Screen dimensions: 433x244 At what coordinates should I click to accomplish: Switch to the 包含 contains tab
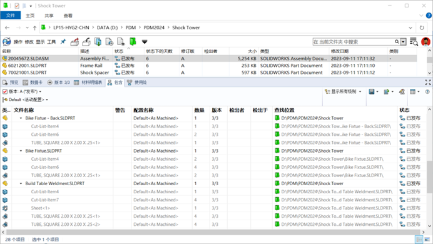[115, 83]
